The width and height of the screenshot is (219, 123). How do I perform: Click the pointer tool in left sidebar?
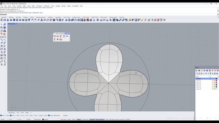pyautogui.click(x=1, y=24)
